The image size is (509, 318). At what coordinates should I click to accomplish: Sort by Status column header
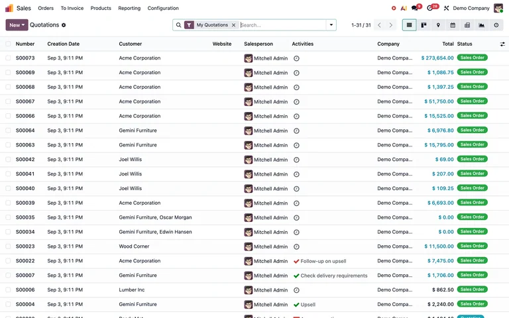pyautogui.click(x=465, y=44)
